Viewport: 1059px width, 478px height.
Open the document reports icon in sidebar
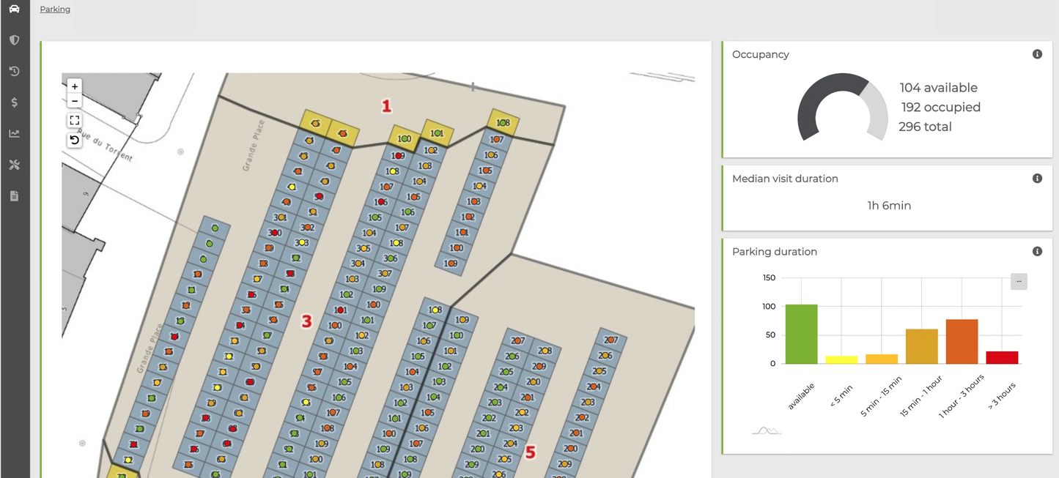14,196
